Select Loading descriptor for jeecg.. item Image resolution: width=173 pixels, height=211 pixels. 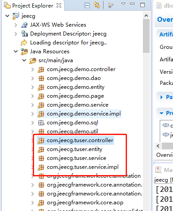68,43
